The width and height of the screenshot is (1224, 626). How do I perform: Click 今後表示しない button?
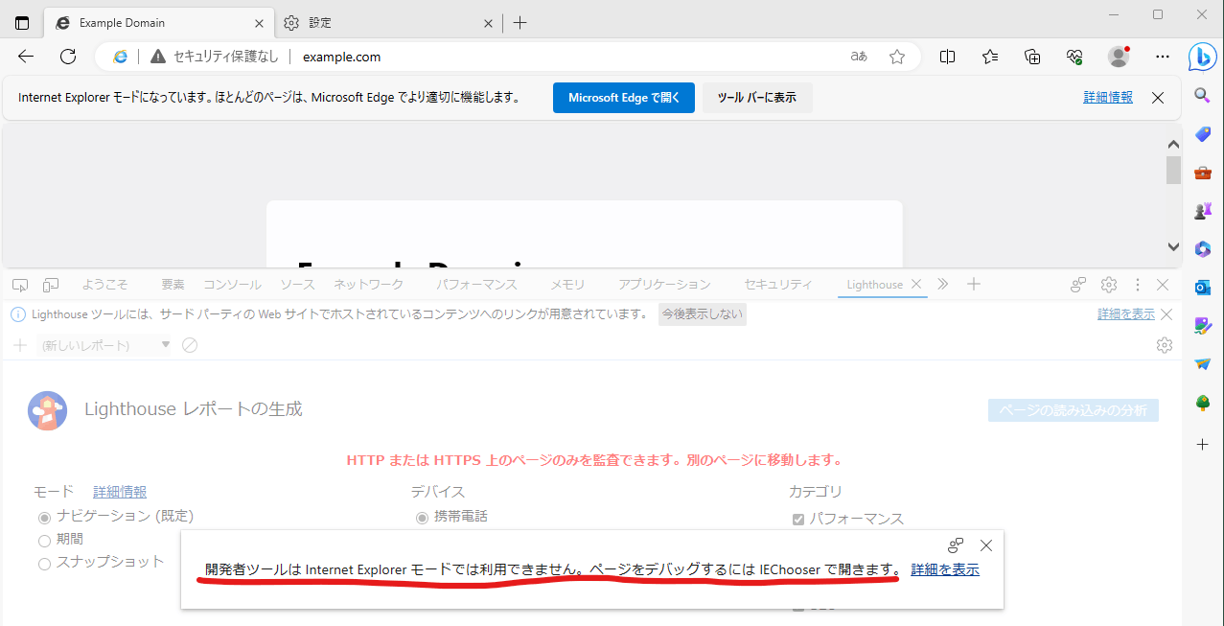pos(703,314)
